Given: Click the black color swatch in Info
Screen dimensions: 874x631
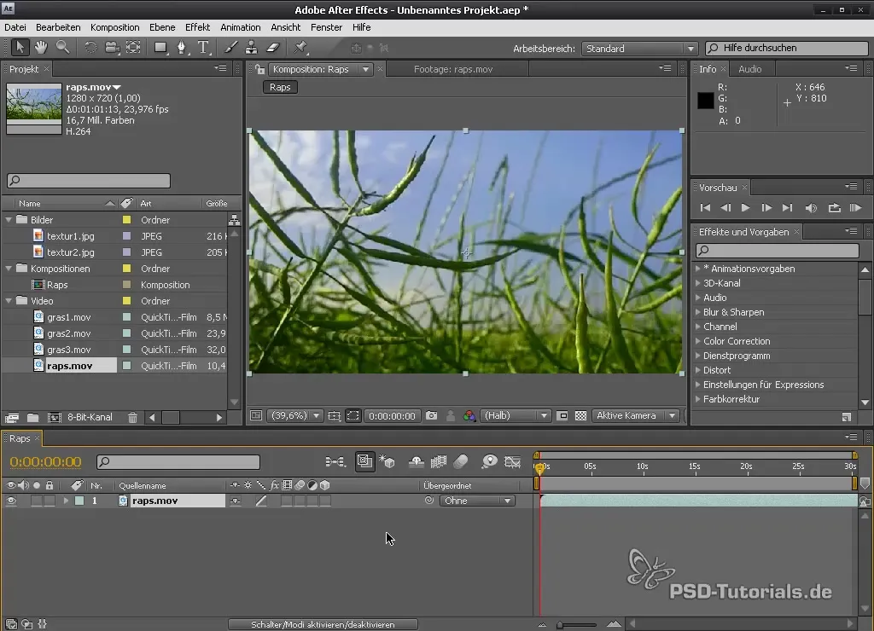Looking at the screenshot, I should point(705,101).
